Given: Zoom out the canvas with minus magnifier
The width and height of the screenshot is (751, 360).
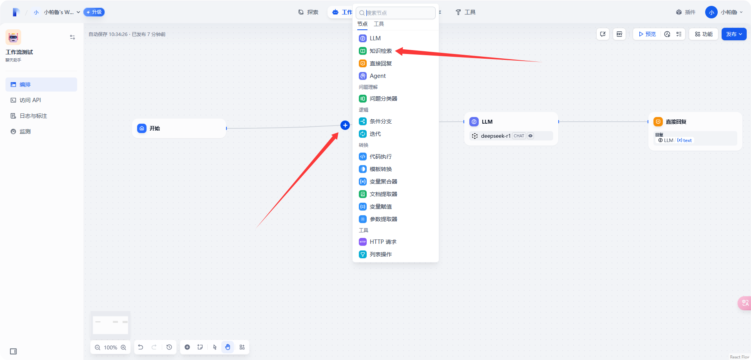Looking at the screenshot, I should pyautogui.click(x=98, y=347).
